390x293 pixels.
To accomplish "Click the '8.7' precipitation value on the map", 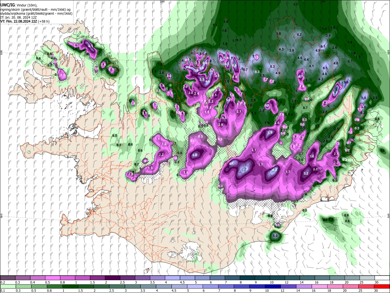I will (335, 93).
